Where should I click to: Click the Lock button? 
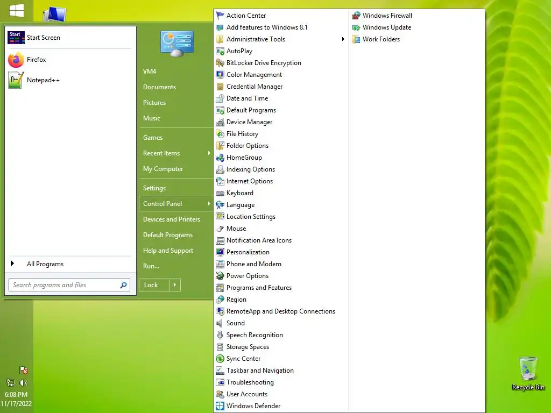(x=154, y=285)
